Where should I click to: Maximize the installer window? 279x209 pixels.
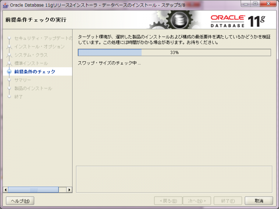click(255, 4)
